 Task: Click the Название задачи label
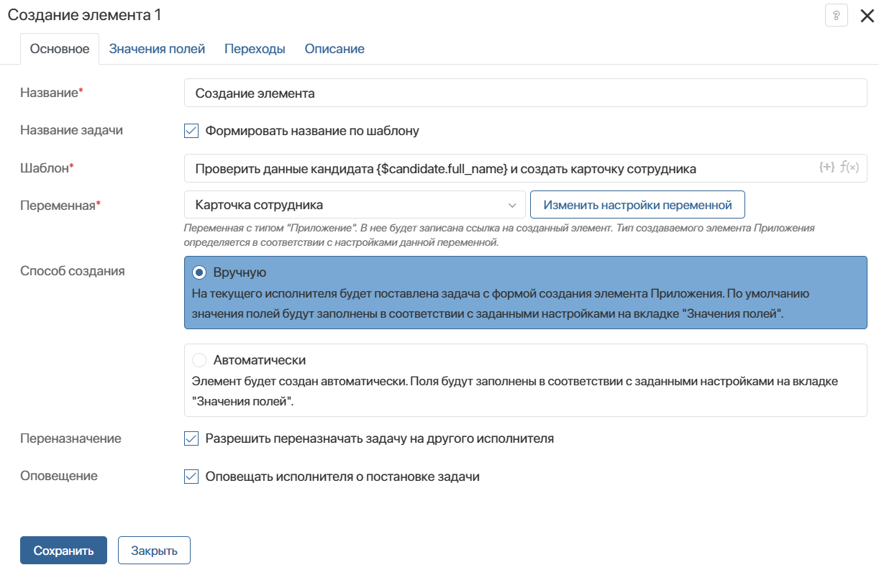pos(71,130)
